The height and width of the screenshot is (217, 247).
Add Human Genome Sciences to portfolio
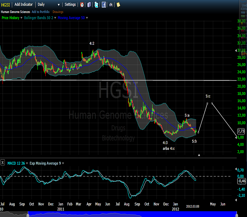point(40,12)
